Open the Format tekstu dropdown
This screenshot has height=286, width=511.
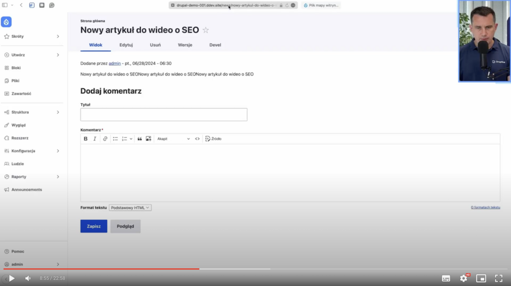click(130, 208)
